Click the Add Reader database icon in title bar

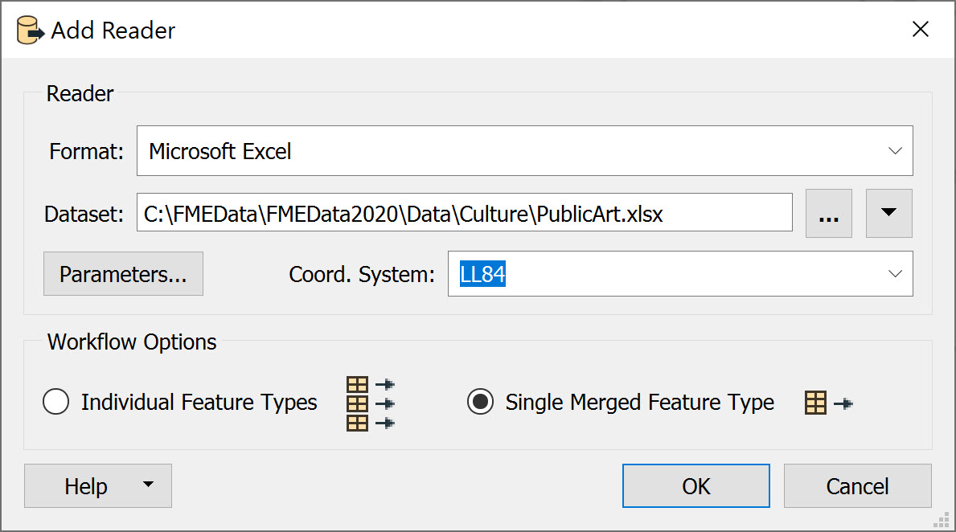(x=31, y=31)
